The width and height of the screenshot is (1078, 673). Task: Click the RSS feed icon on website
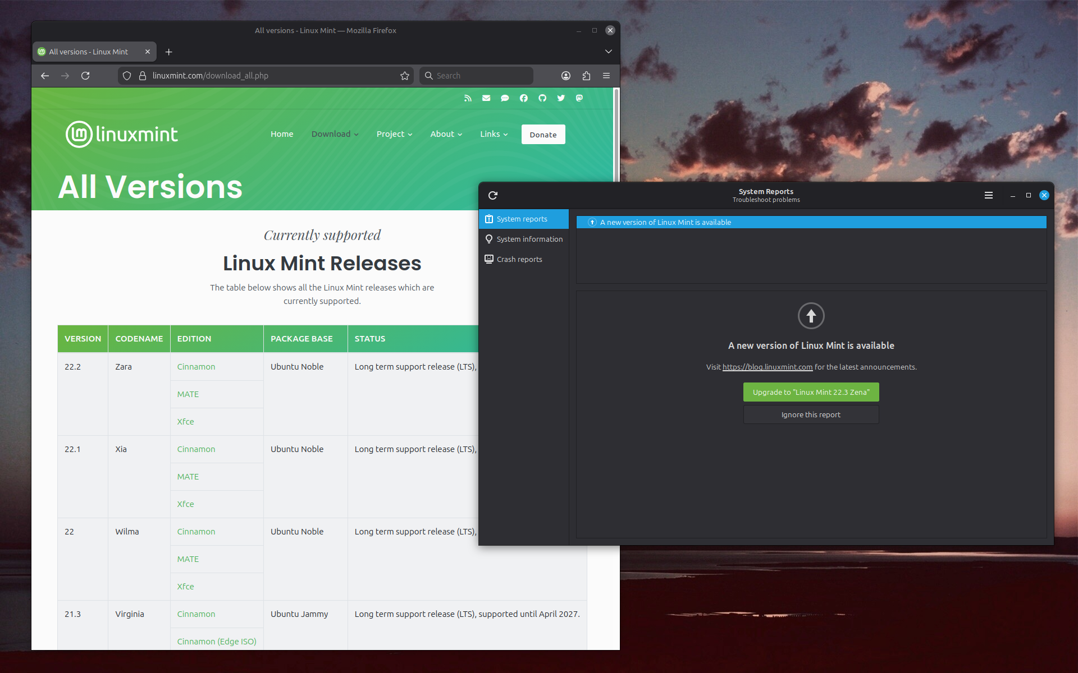[x=468, y=98]
